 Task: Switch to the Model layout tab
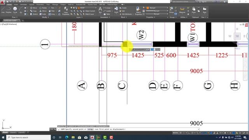[x=5, y=132]
